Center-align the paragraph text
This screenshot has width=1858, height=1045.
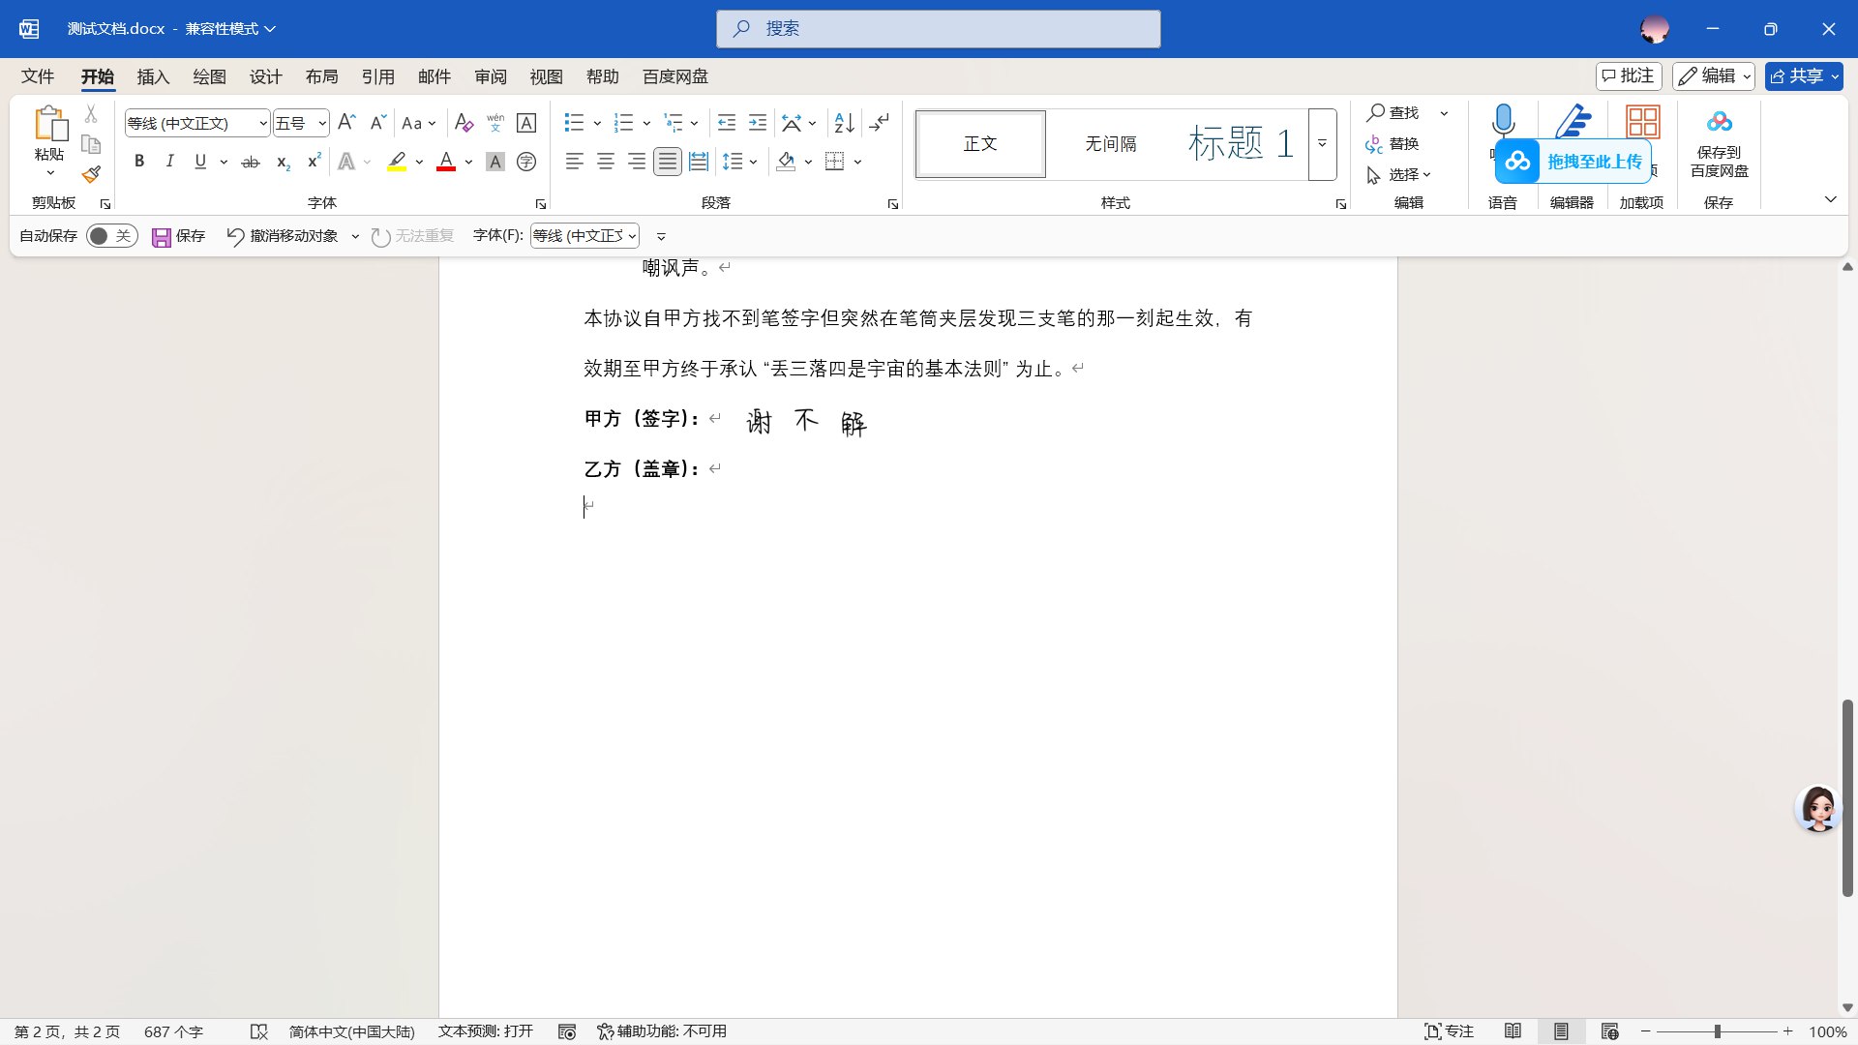point(606,162)
